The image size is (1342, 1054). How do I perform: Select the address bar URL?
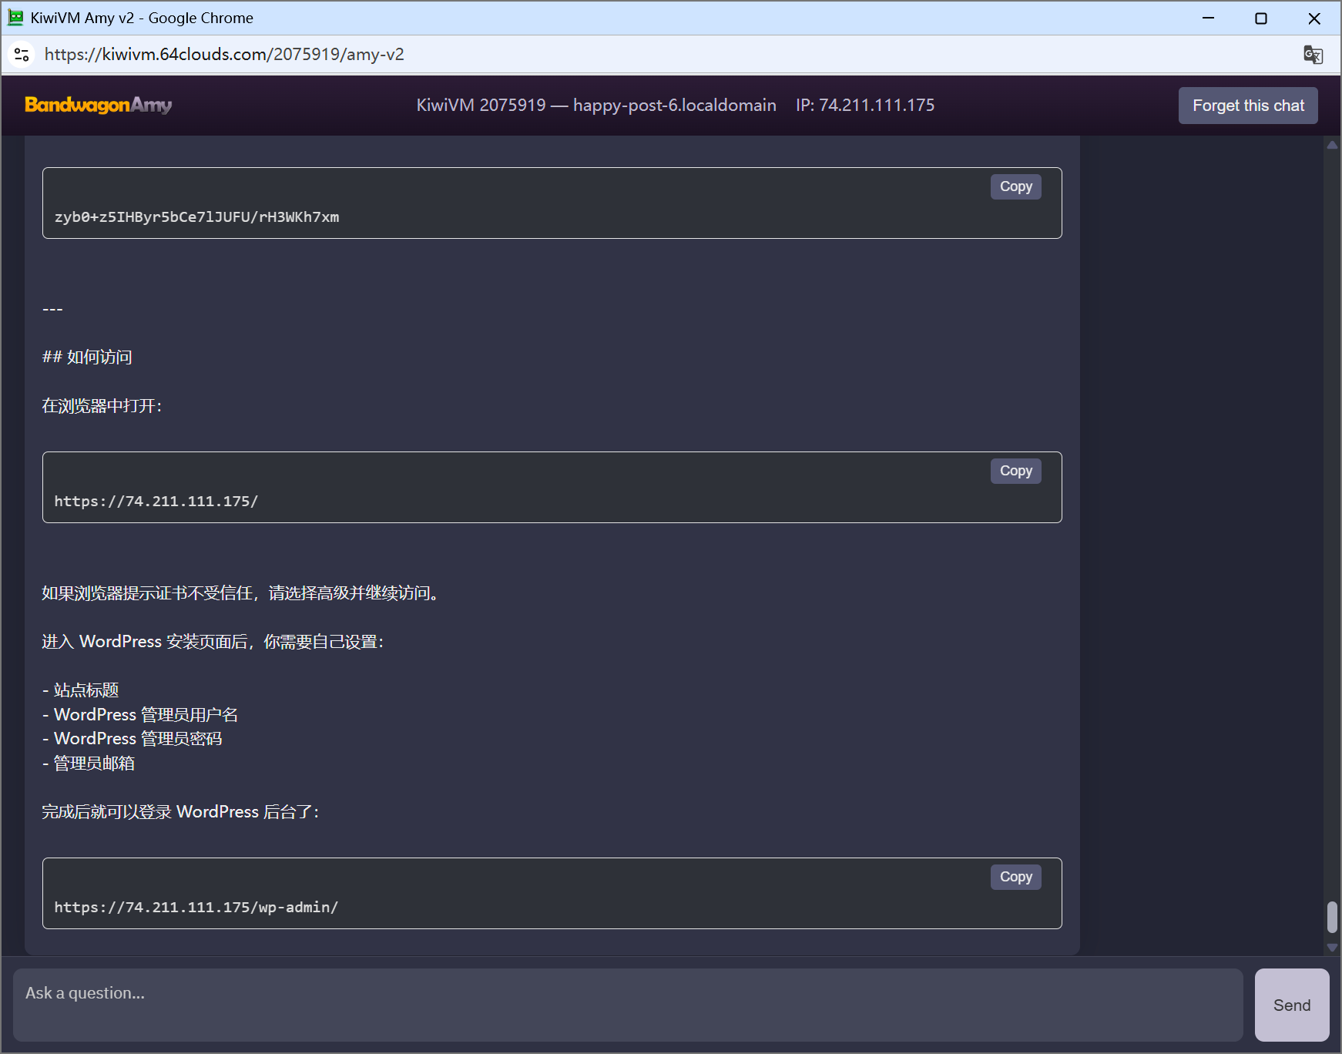pyautogui.click(x=224, y=55)
